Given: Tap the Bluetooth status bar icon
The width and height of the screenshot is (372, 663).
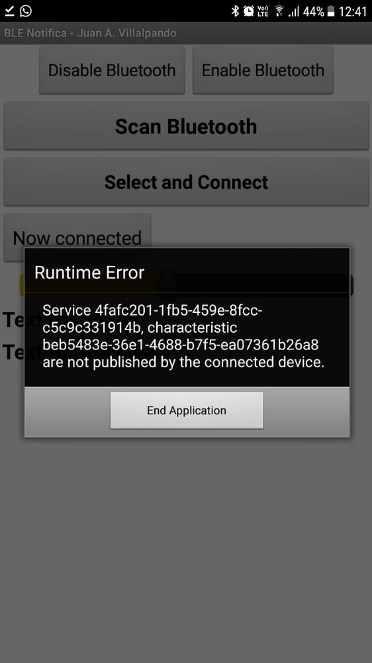Looking at the screenshot, I should 235,11.
